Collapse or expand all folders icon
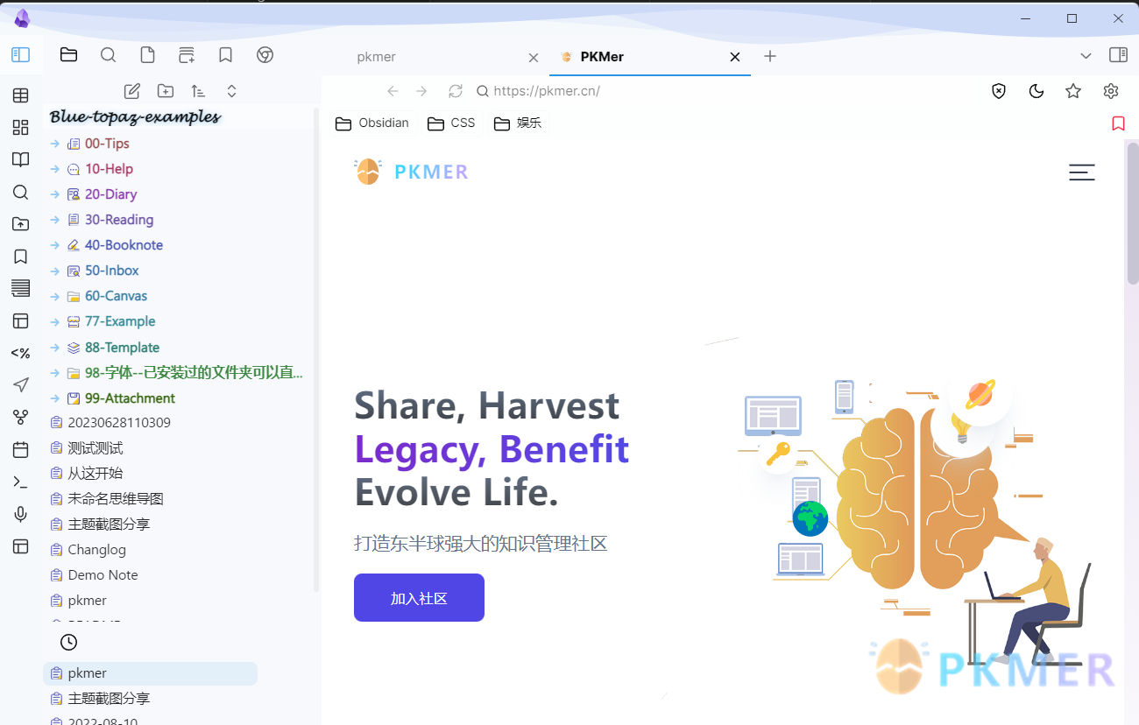This screenshot has height=725, width=1139. click(231, 91)
